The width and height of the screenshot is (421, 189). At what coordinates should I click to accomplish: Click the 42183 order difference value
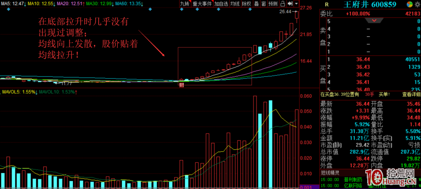click(413, 14)
